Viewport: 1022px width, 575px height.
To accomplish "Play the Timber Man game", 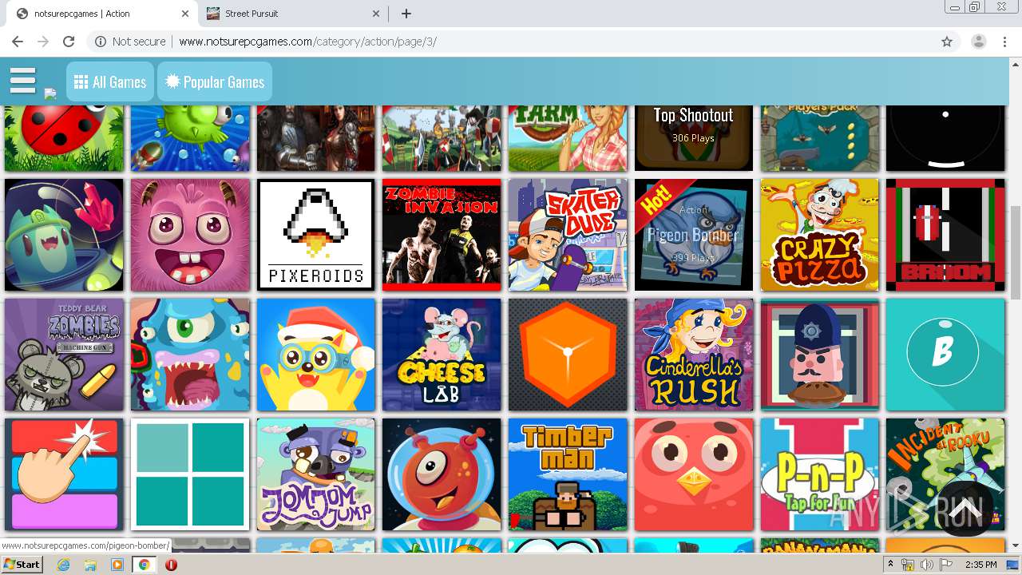I will click(568, 474).
